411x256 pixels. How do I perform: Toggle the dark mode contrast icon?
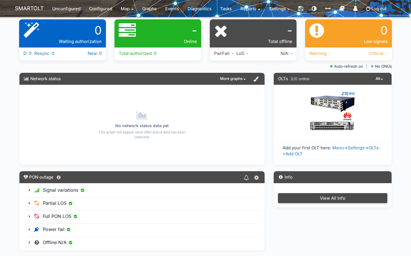pos(314,9)
